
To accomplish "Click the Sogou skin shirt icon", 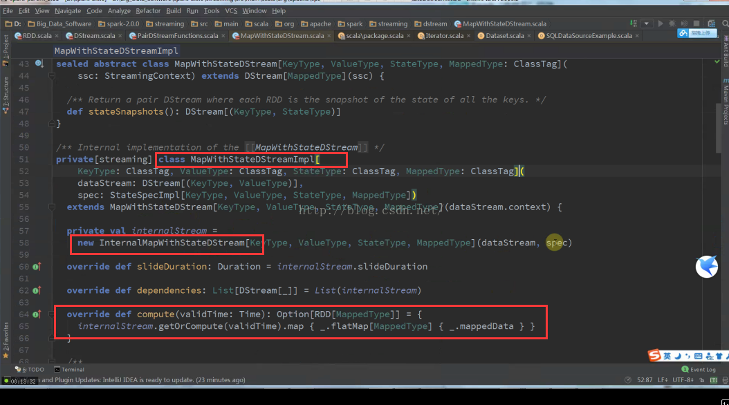I will pyautogui.click(x=719, y=356).
